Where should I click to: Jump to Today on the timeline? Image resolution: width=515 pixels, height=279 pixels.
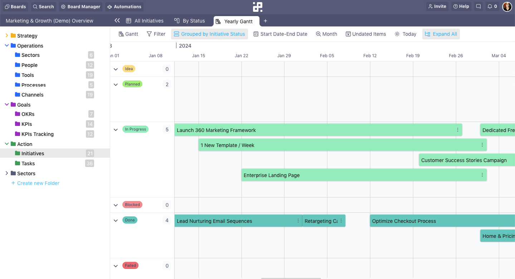[405, 34]
